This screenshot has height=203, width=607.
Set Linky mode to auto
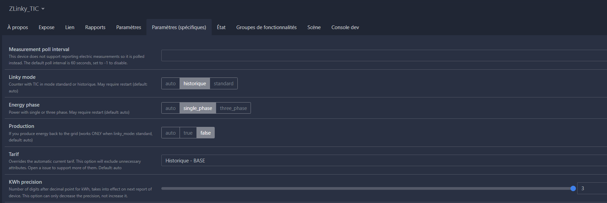(170, 84)
